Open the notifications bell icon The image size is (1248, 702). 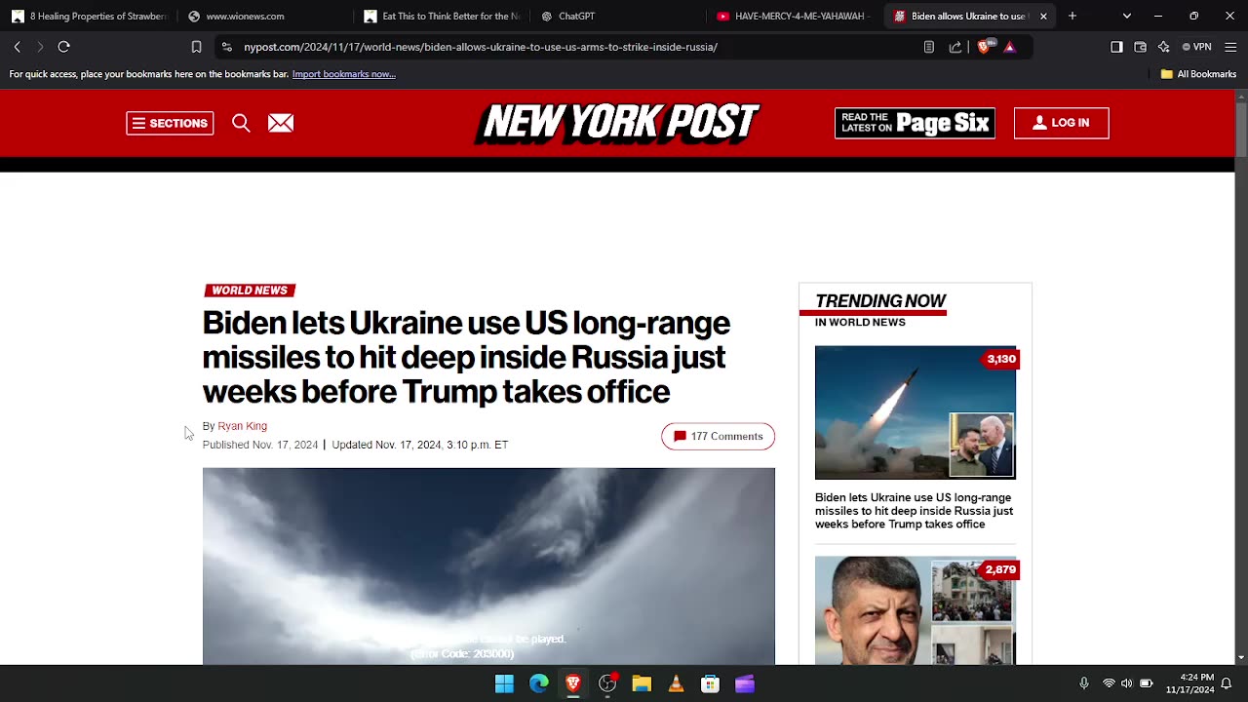(x=1227, y=683)
